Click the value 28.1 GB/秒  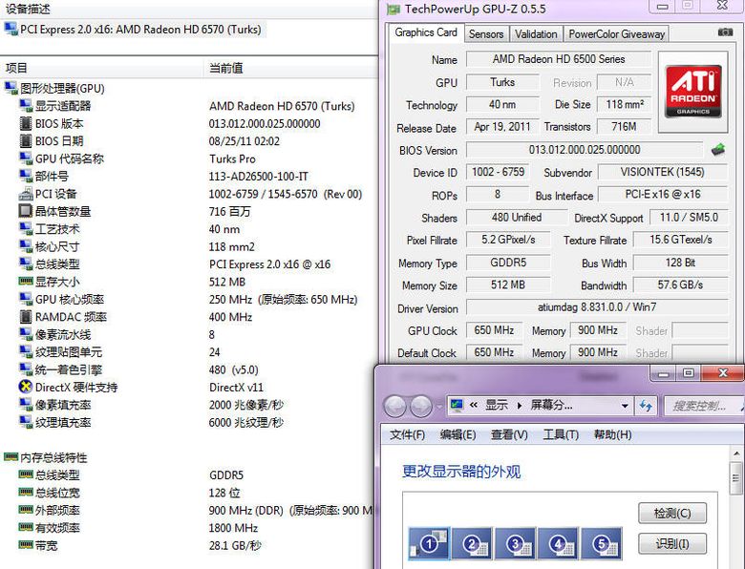[235, 545]
